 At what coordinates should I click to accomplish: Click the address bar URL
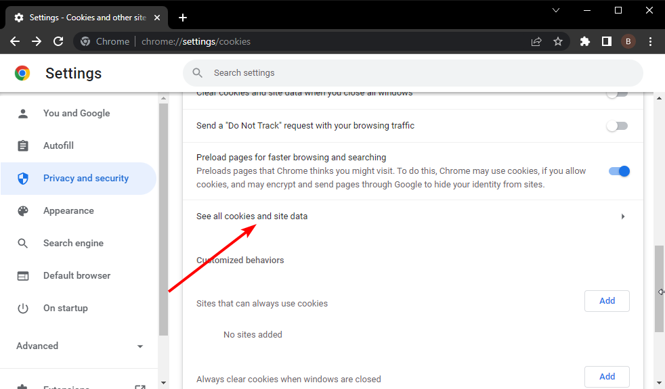click(196, 41)
